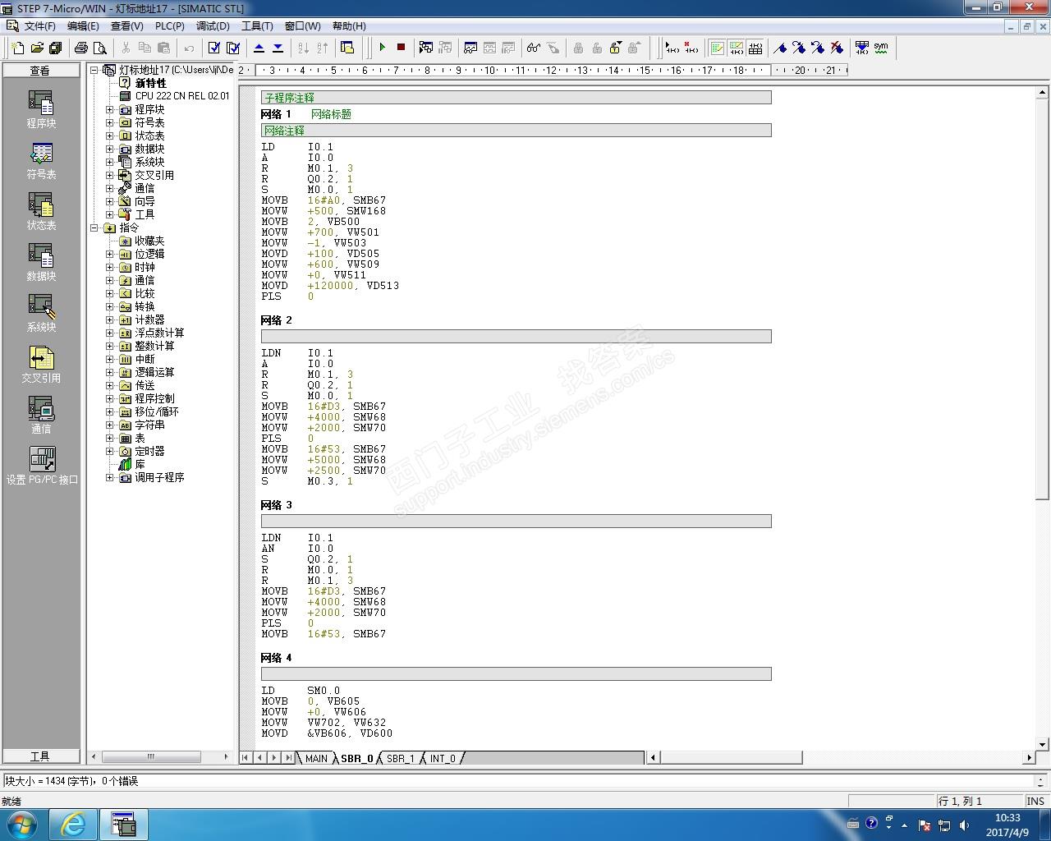
Task: Upload the program from the PLC
Action: click(x=259, y=48)
